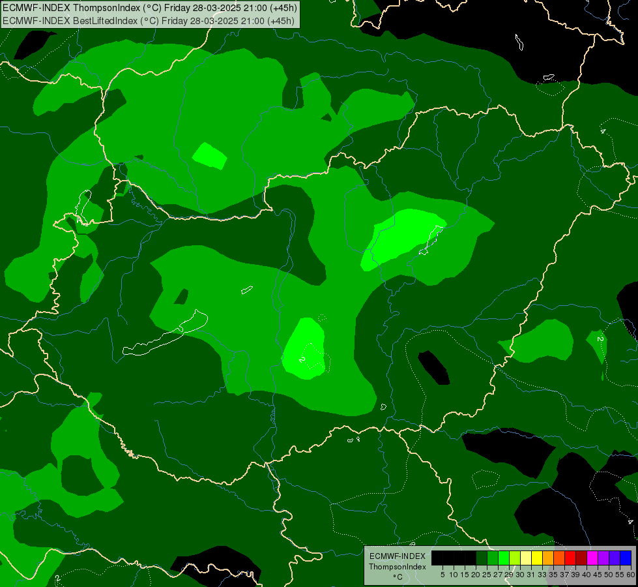Click the legend tick value 30
The height and width of the screenshot is (587, 638).
coord(520,575)
